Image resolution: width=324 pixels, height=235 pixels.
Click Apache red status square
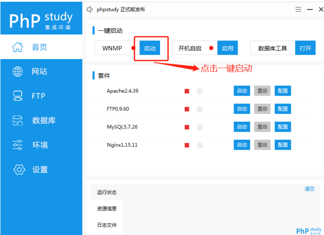click(x=187, y=91)
